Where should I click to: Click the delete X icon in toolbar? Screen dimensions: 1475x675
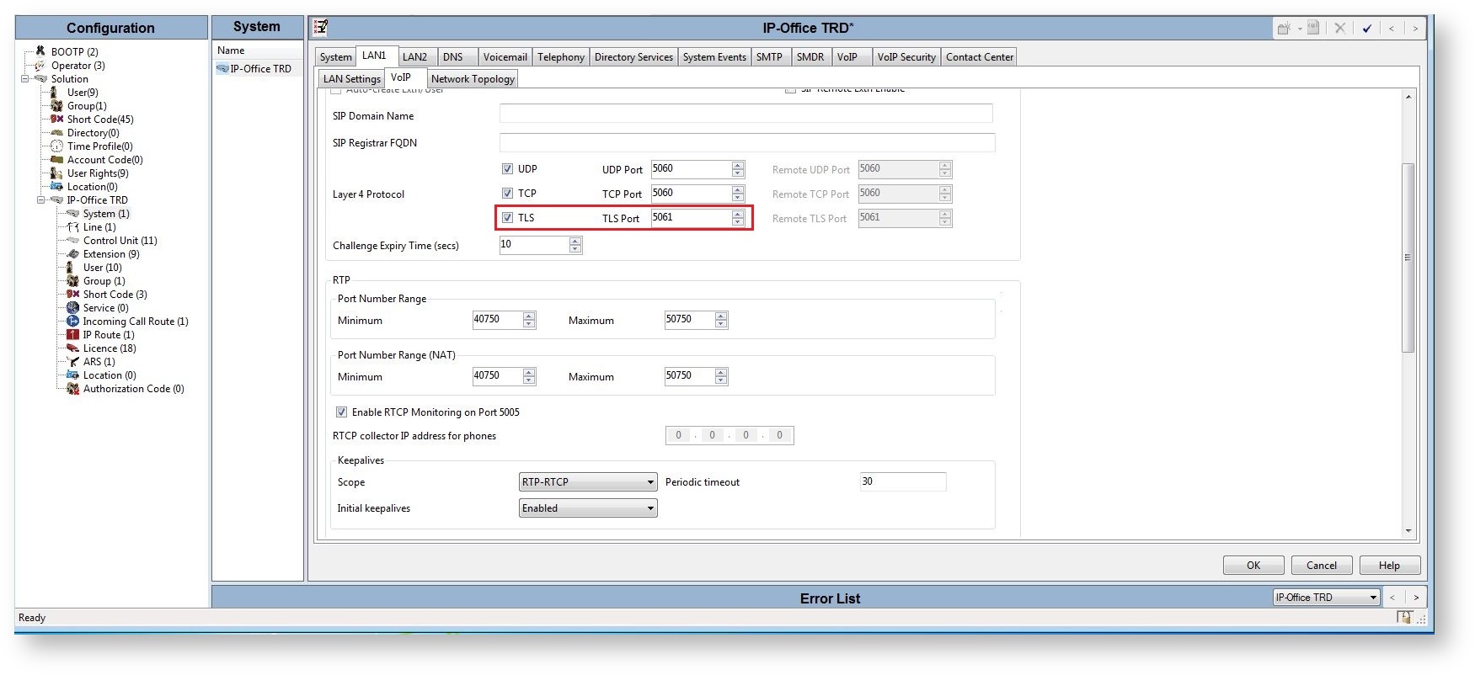click(x=1339, y=28)
